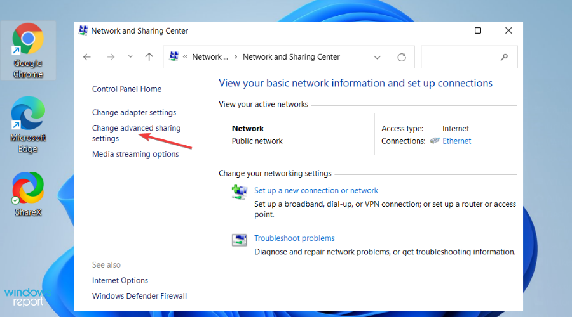
Task: Click the Ethernet adapter icon
Action: [435, 141]
